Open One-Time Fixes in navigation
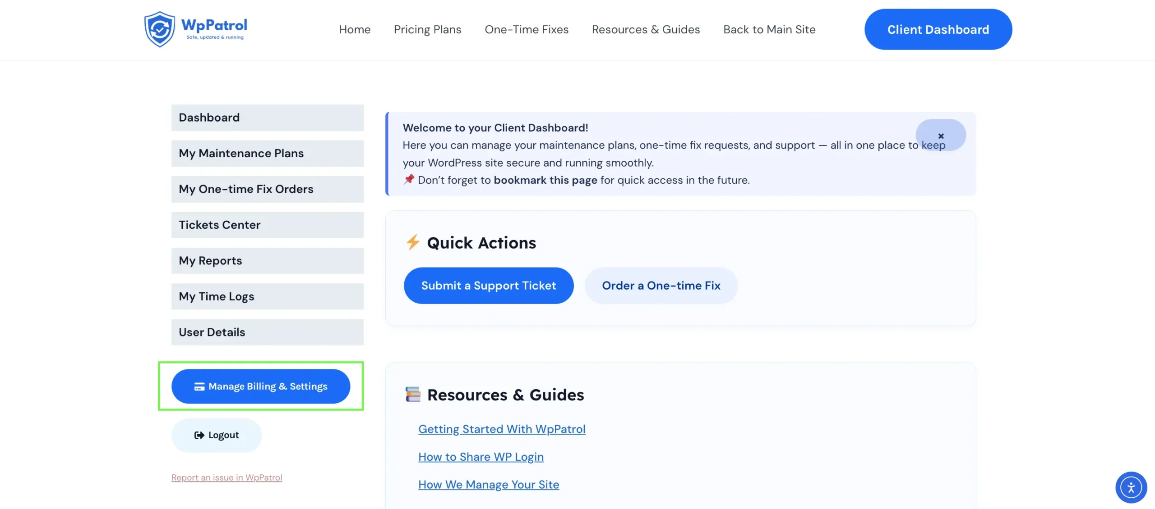The image size is (1155, 509). (527, 30)
